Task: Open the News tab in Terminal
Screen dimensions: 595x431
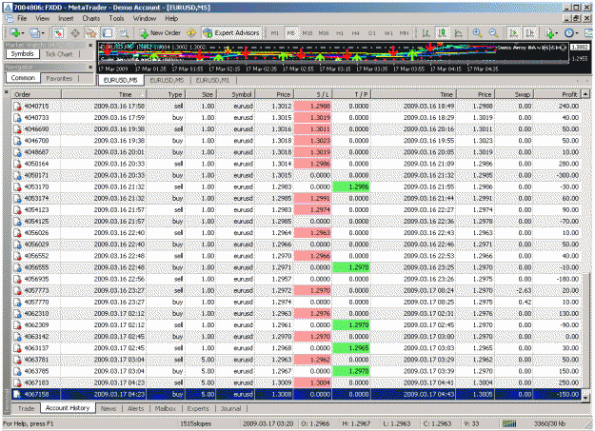Action: 109,408
